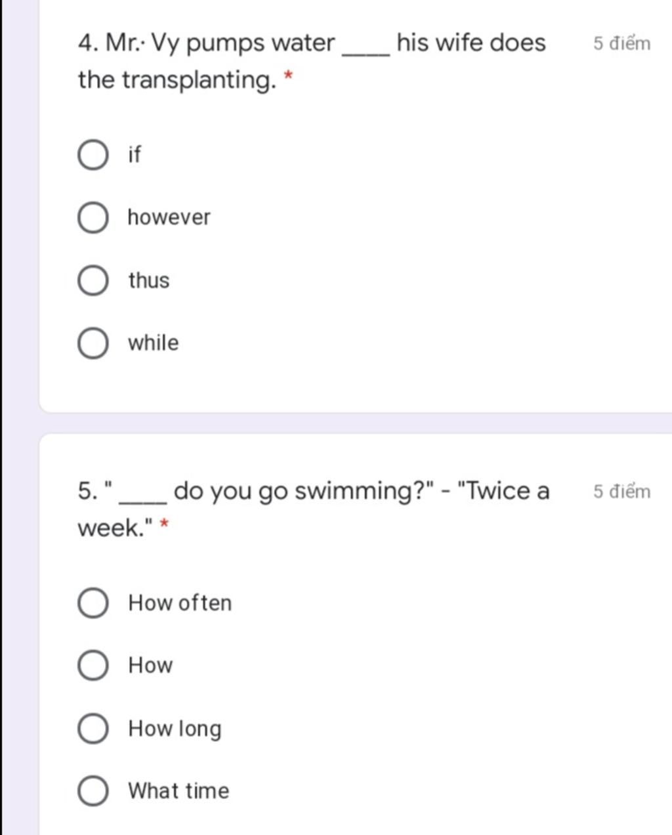Click the '5 điểm' label for question 5

[622, 492]
